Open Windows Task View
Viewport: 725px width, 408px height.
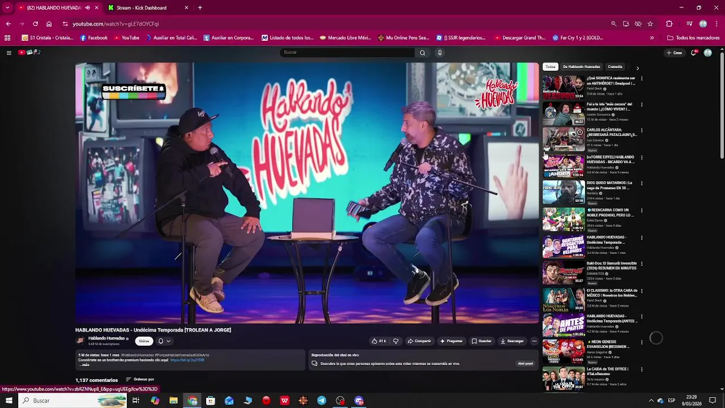point(136,401)
